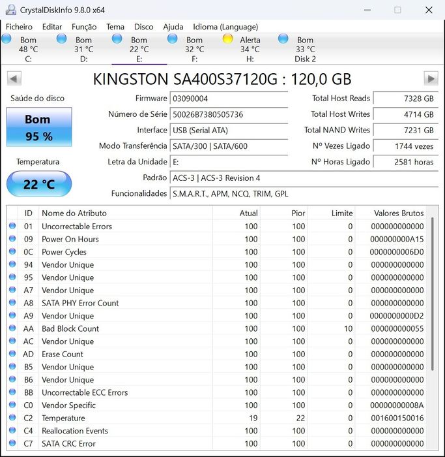The width and height of the screenshot is (445, 457).
Task: Open the Disco menu
Action: [144, 27]
